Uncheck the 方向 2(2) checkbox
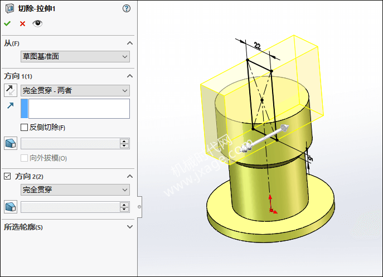The image size is (383, 277). coord(7,176)
